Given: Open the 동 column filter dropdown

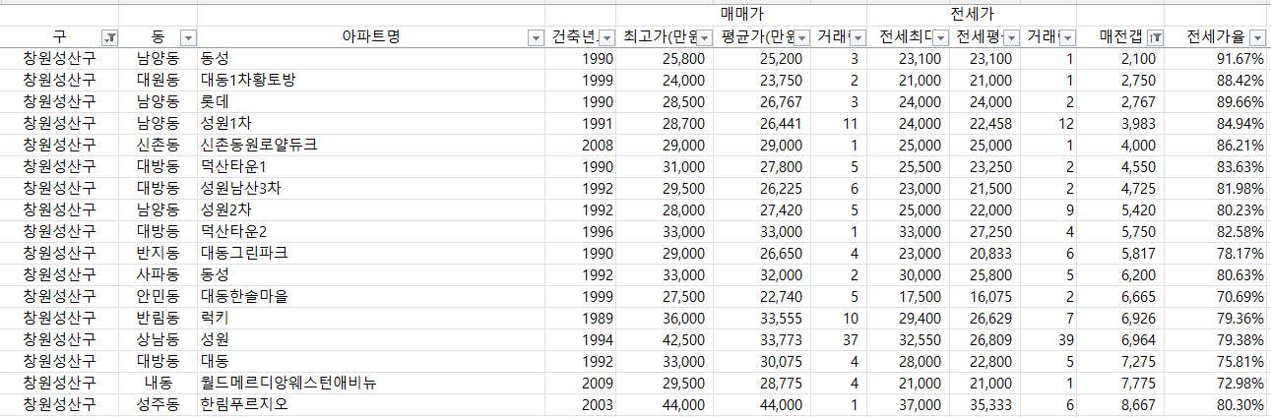Looking at the screenshot, I should [189, 37].
